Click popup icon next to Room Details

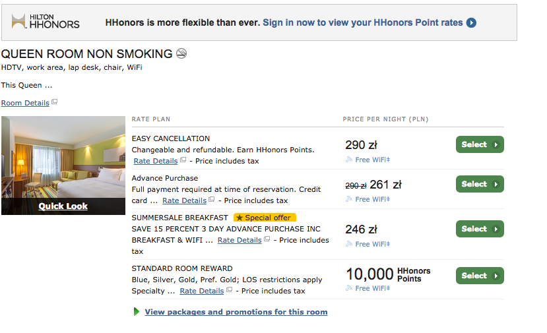click(x=54, y=102)
